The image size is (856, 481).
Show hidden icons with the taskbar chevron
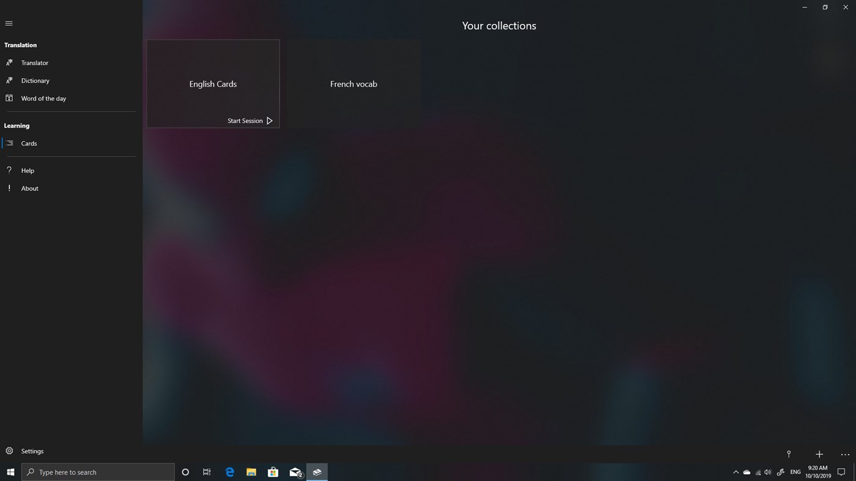click(x=735, y=471)
